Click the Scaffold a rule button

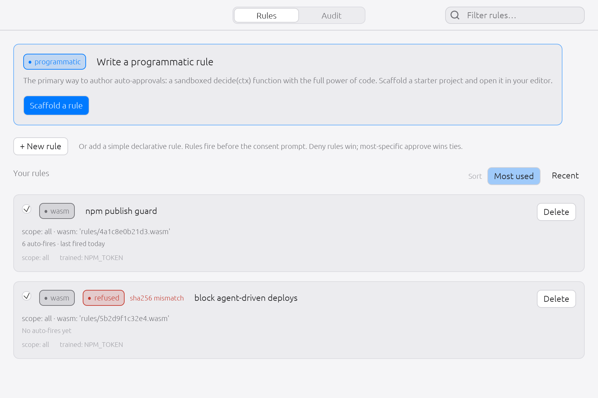tap(56, 105)
